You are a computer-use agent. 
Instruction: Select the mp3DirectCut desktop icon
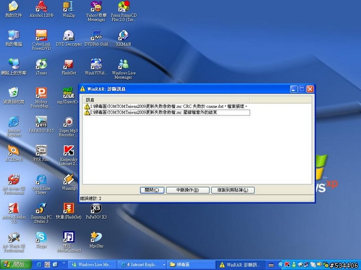(68, 96)
